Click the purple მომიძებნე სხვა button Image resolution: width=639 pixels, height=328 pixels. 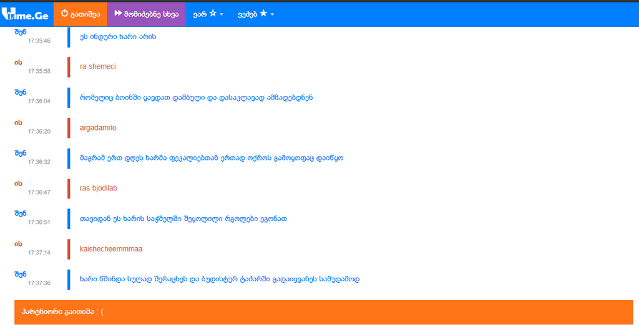(x=146, y=14)
